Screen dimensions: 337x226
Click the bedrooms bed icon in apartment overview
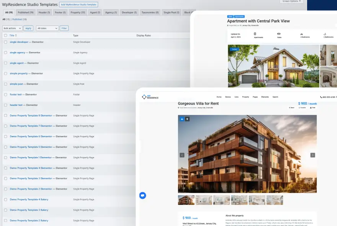coord(301,34)
